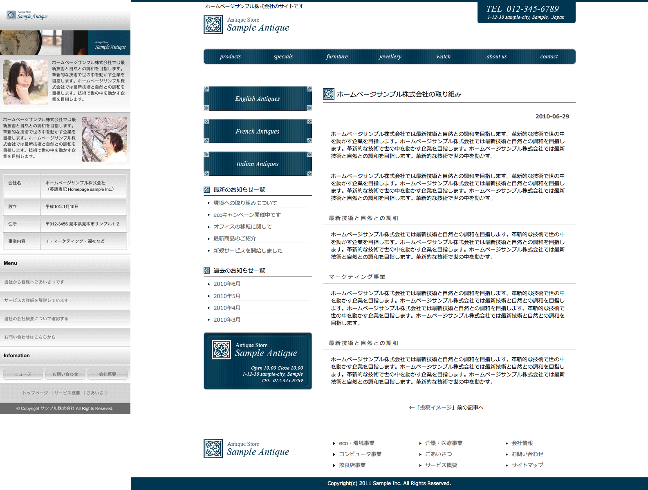
Task: Open the products navigation menu item
Action: [230, 57]
